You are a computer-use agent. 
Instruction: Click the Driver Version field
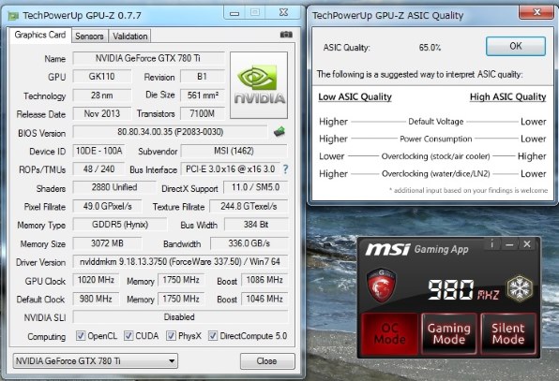point(180,262)
